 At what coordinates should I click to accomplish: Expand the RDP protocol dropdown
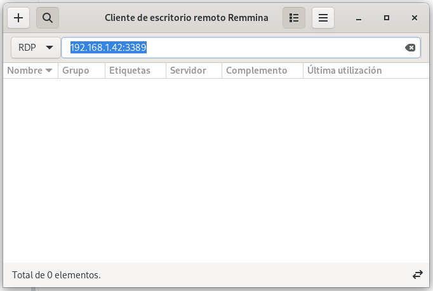point(36,48)
